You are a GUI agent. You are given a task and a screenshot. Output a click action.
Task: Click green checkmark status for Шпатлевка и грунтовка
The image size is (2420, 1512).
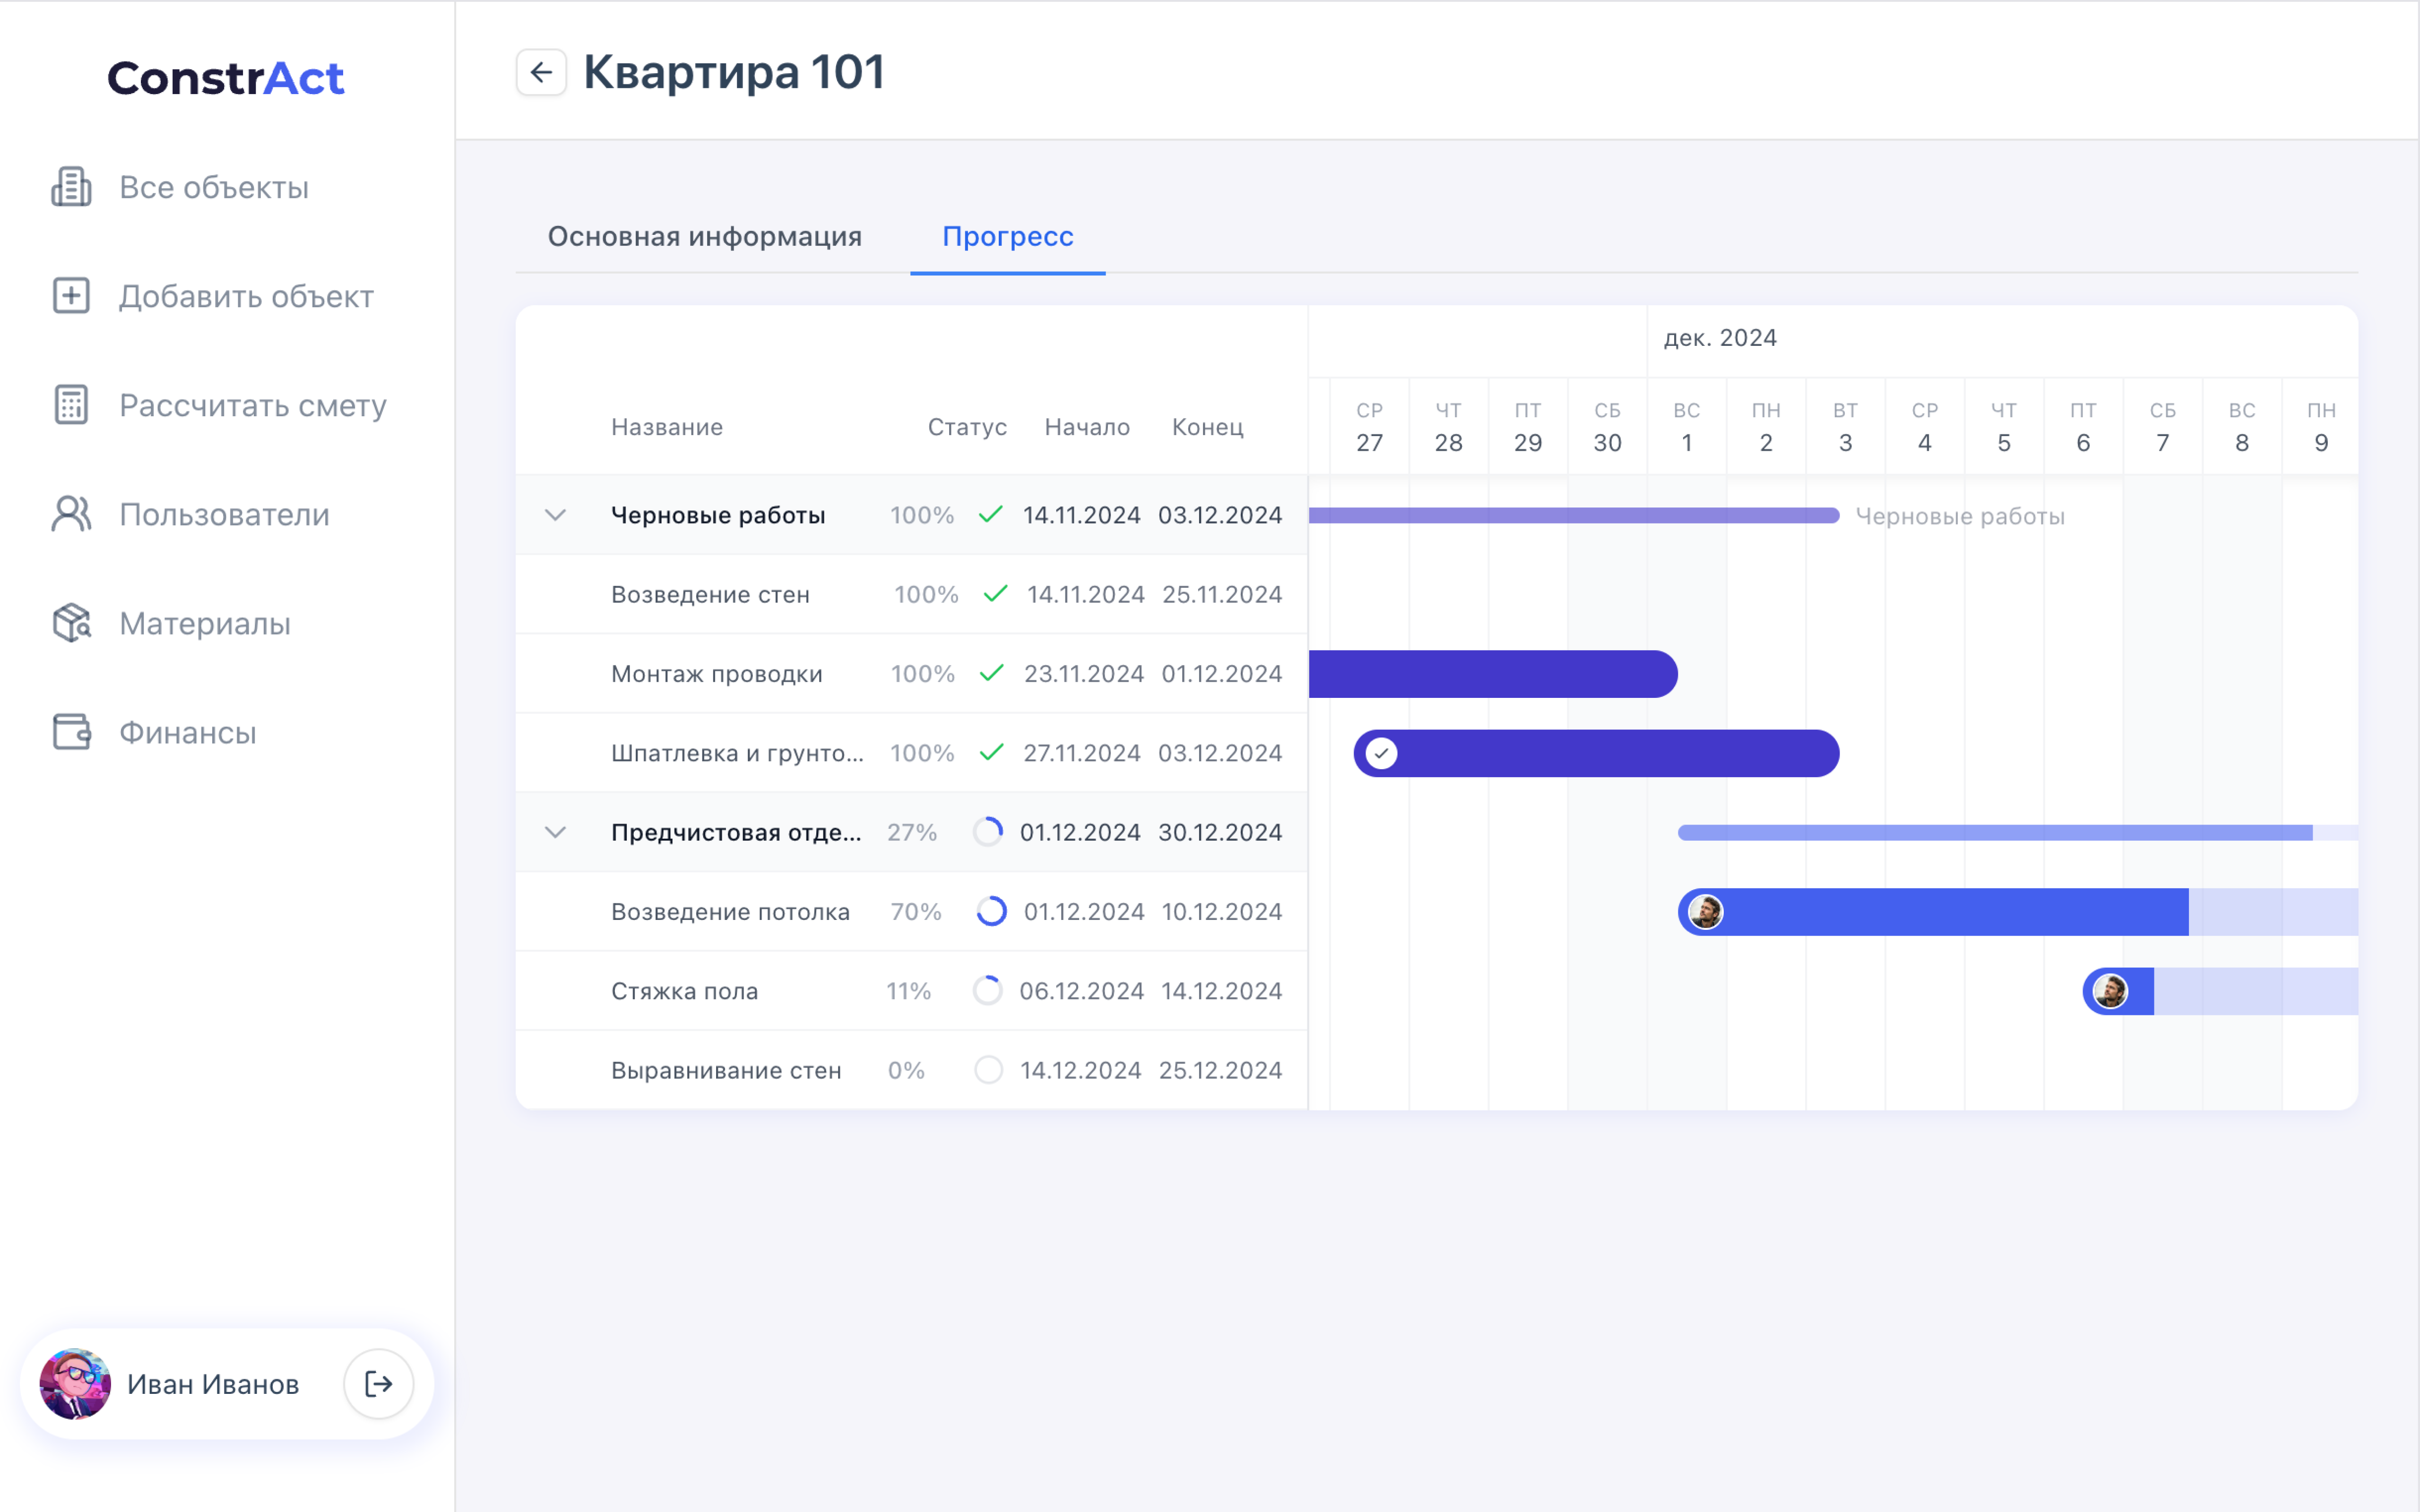991,753
